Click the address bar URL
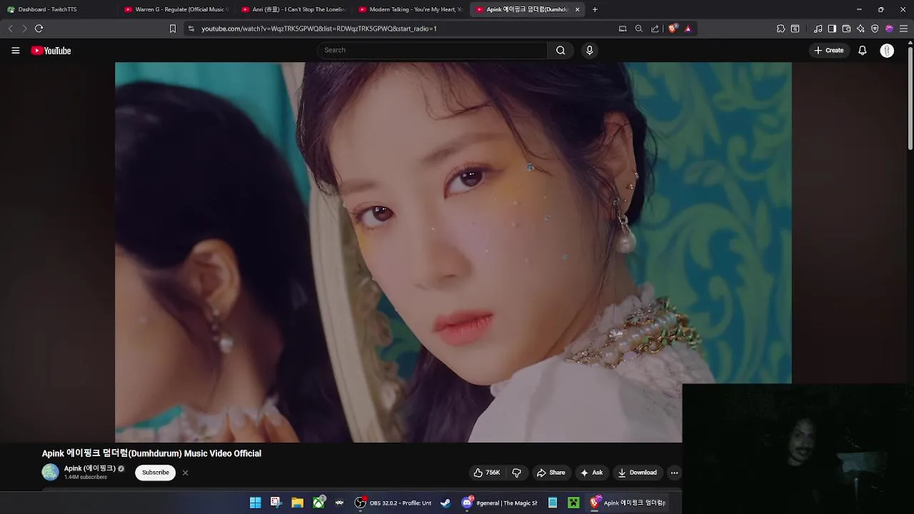Screen dimensions: 914x514 (x=319, y=29)
